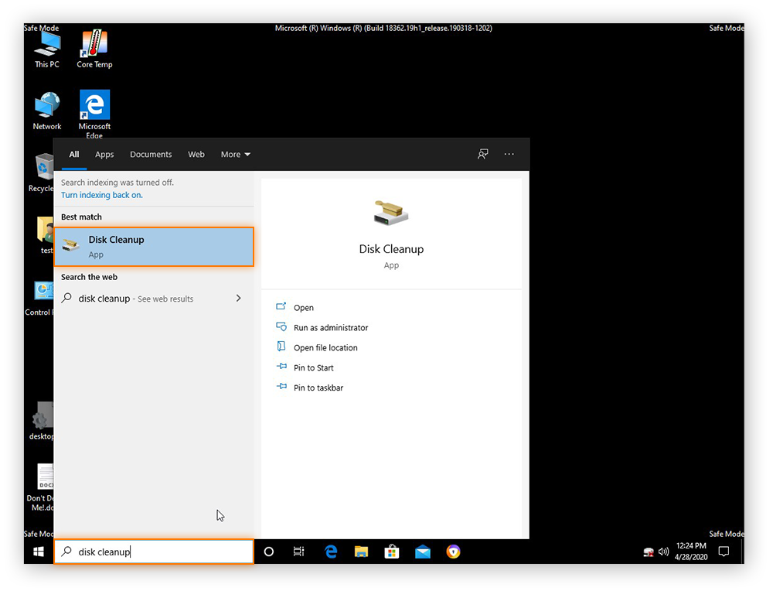Open File Explorer from the taskbar
The width and height of the screenshot is (773, 591).
pos(361,552)
